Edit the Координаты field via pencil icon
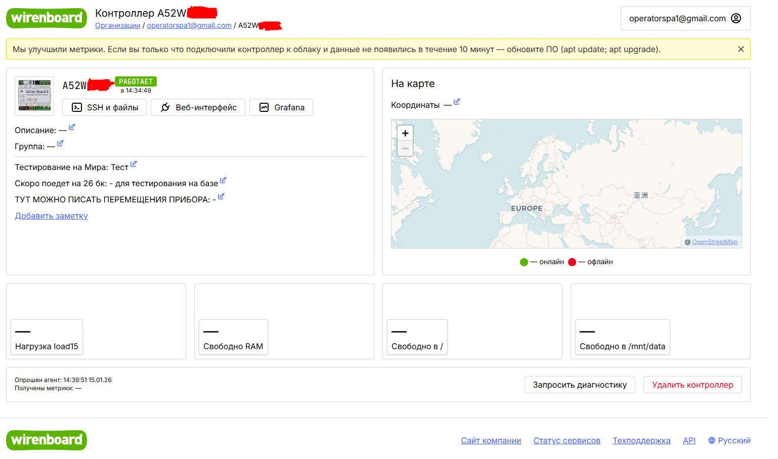 coord(457,102)
